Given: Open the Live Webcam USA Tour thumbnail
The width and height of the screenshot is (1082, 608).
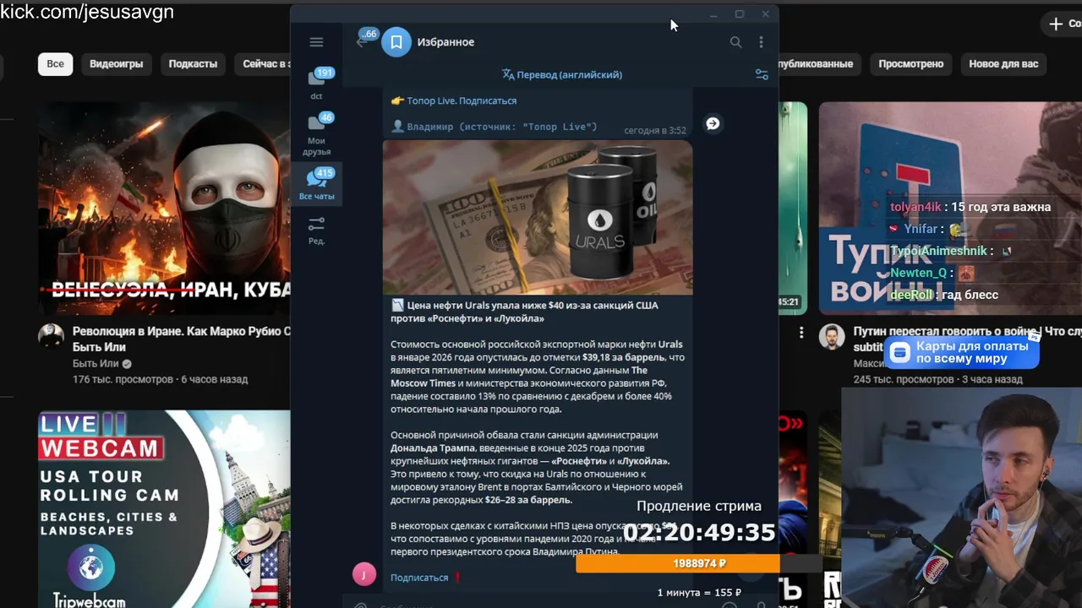Looking at the screenshot, I should 164,509.
